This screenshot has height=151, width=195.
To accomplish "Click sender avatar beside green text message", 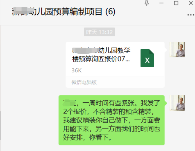I will click(x=177, y=103).
